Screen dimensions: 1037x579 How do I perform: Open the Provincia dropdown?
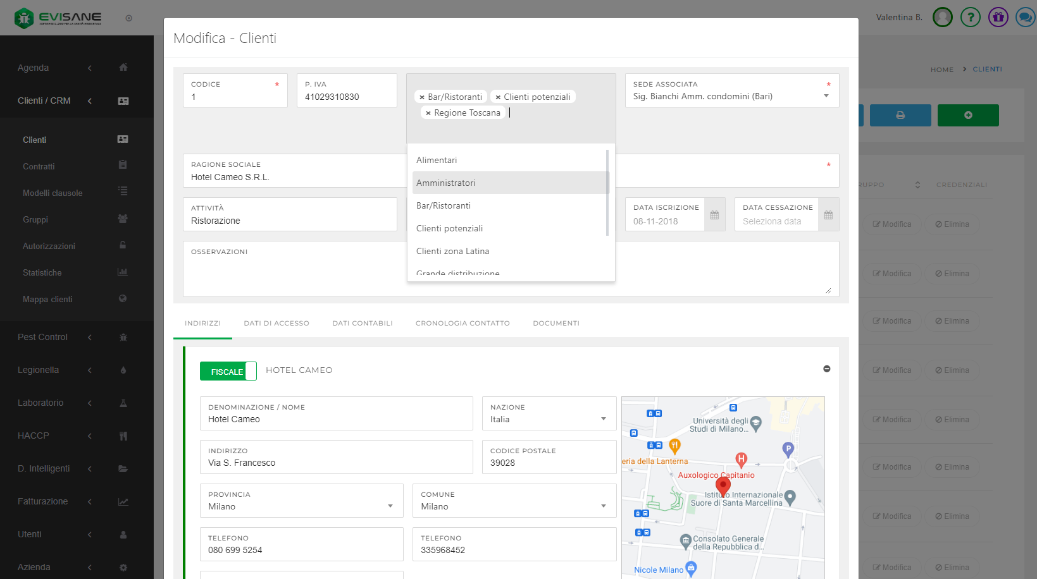point(390,506)
